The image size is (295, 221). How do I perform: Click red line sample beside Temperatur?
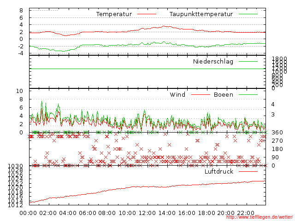[147, 14]
